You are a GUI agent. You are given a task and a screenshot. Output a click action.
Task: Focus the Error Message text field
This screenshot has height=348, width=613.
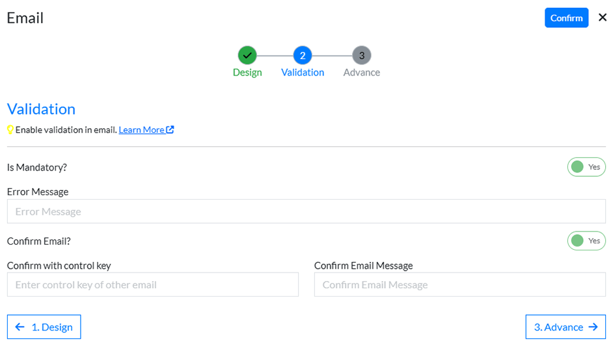pyautogui.click(x=306, y=211)
